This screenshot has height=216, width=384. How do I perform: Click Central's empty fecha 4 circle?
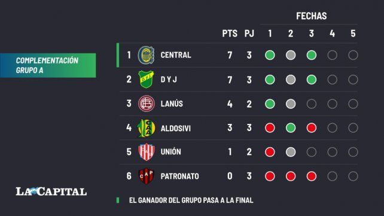[333, 55]
